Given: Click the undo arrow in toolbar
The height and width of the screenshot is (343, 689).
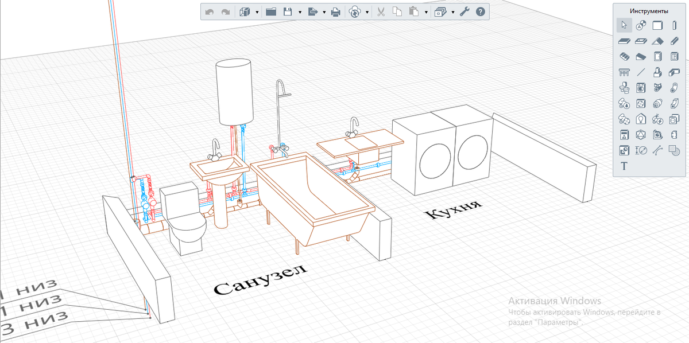Looking at the screenshot, I should click(x=210, y=11).
